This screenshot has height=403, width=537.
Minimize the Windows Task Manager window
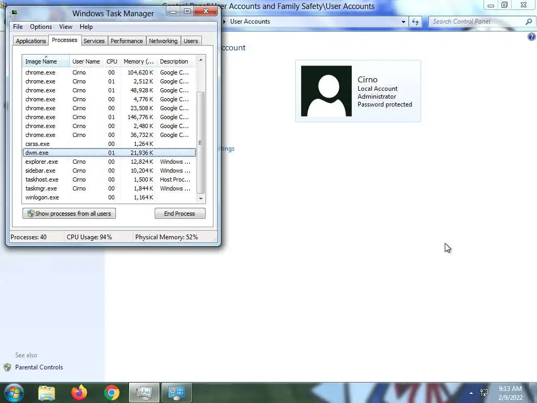click(173, 12)
